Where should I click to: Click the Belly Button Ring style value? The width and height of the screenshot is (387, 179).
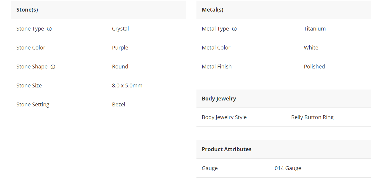pos(312,117)
